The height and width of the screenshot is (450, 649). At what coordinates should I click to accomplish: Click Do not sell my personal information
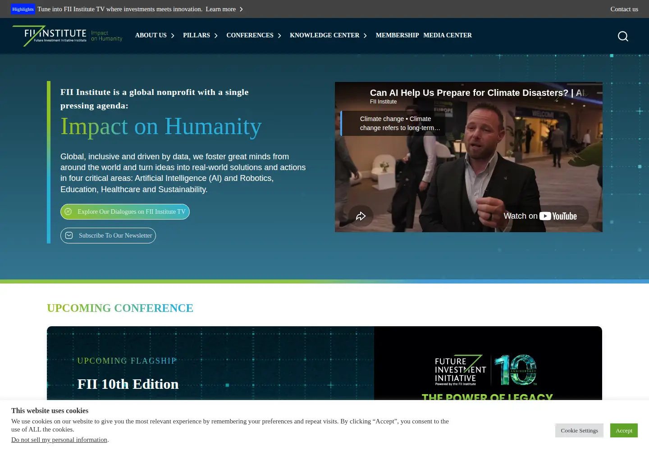pyautogui.click(x=59, y=440)
